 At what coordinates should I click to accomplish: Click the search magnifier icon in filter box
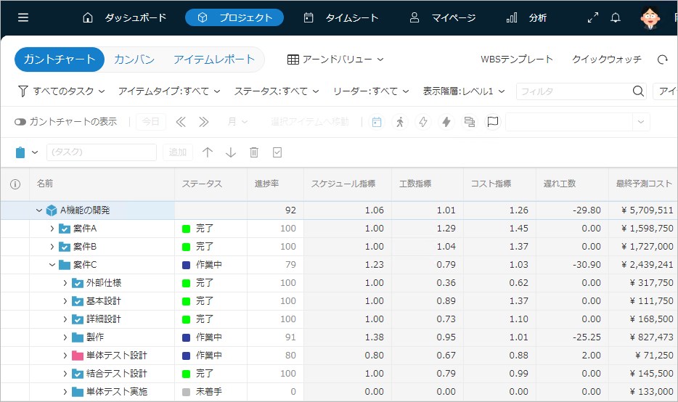pyautogui.click(x=638, y=91)
